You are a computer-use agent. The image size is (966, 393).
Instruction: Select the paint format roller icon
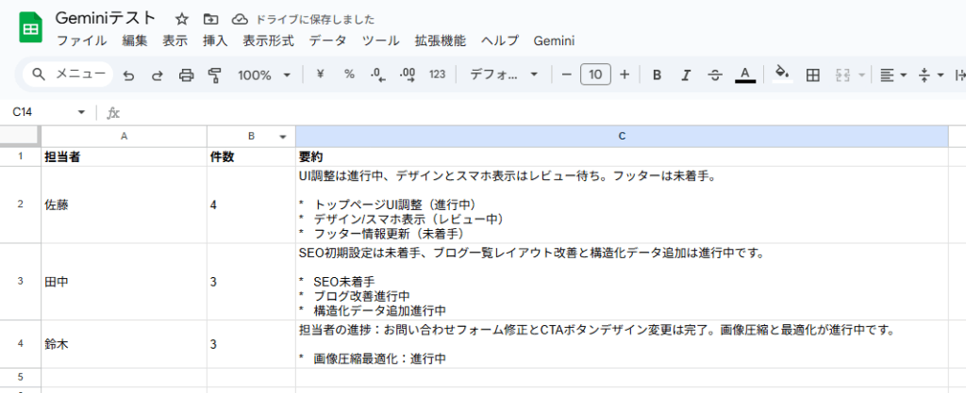point(214,74)
